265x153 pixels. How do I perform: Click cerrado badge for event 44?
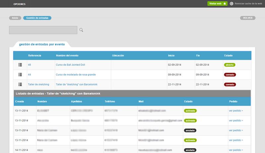(x=230, y=75)
